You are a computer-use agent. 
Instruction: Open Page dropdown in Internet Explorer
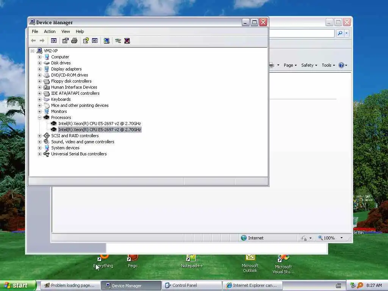click(x=290, y=65)
